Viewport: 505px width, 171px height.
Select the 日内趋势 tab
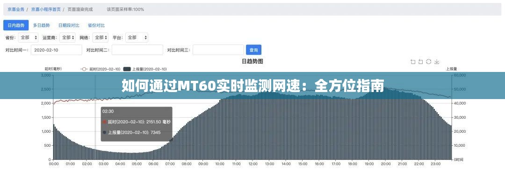pos(16,25)
